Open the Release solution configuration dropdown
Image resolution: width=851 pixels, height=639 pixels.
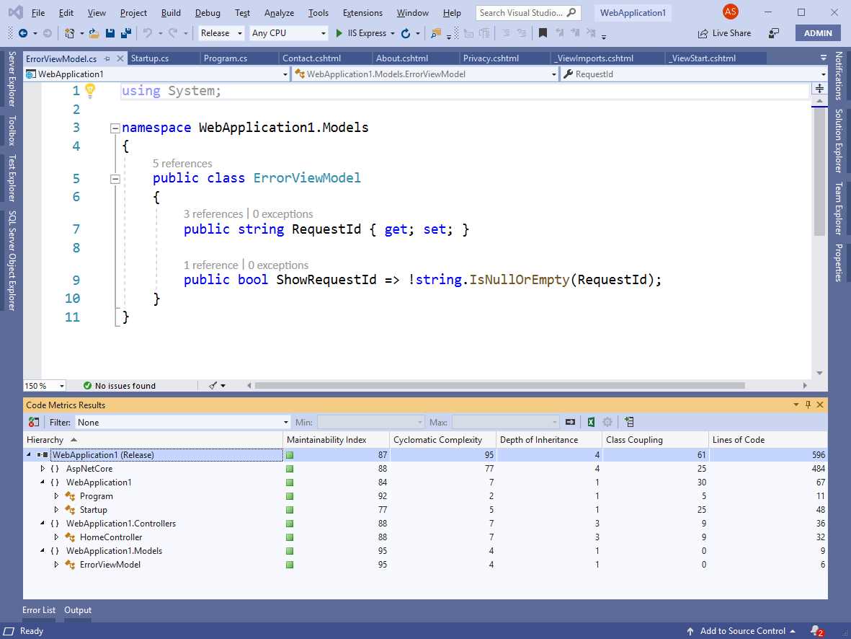point(220,33)
